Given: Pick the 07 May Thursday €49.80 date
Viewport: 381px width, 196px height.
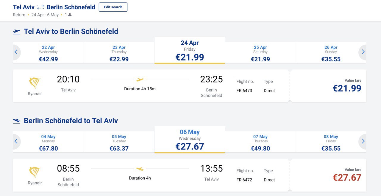Looking at the screenshot, I should tap(260, 142).
